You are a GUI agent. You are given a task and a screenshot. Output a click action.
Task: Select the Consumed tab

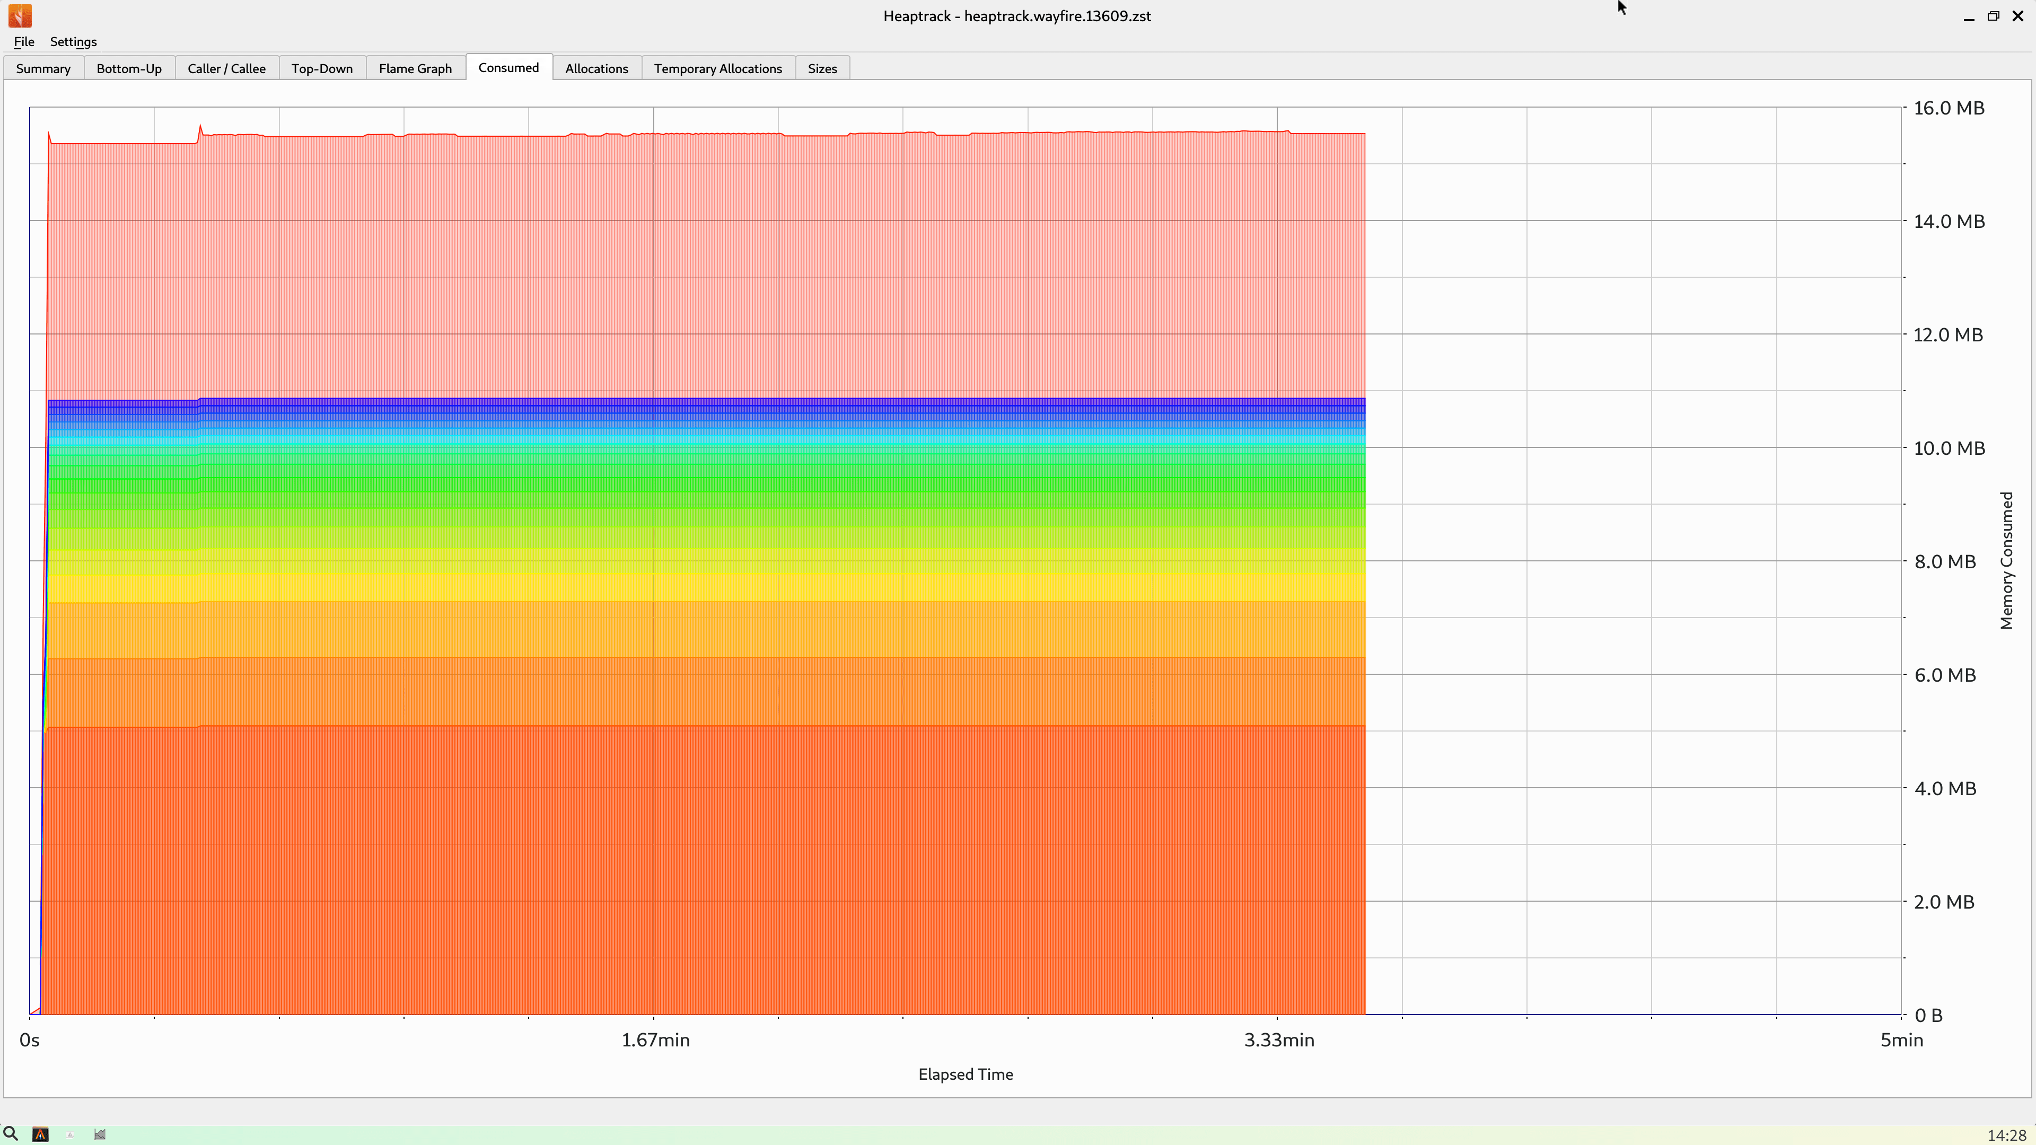coord(508,67)
